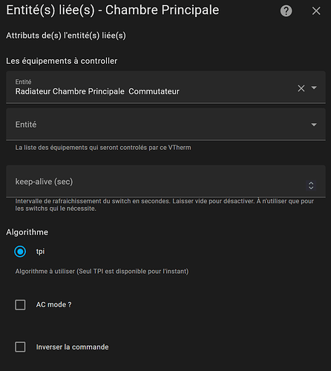
Task: Click the AC mode ? label
Action: coord(53,305)
